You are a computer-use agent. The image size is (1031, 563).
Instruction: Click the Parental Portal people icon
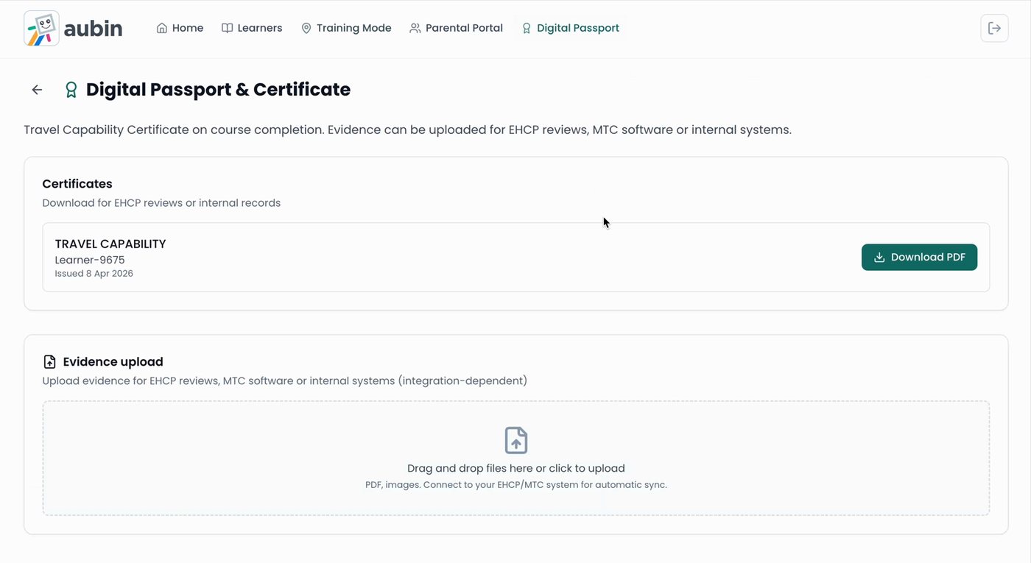coord(415,28)
